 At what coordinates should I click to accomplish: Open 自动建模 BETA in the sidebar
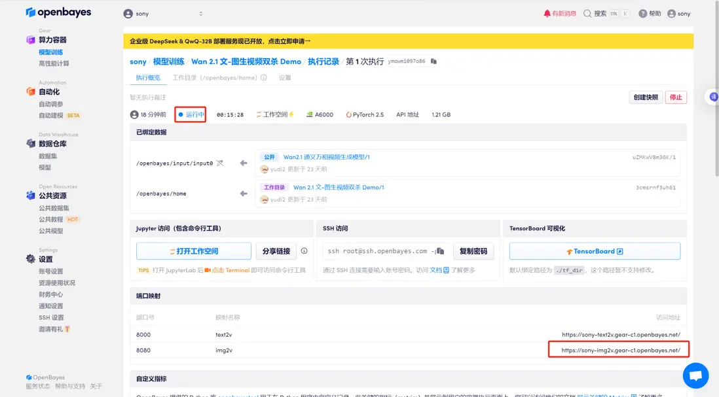click(59, 115)
